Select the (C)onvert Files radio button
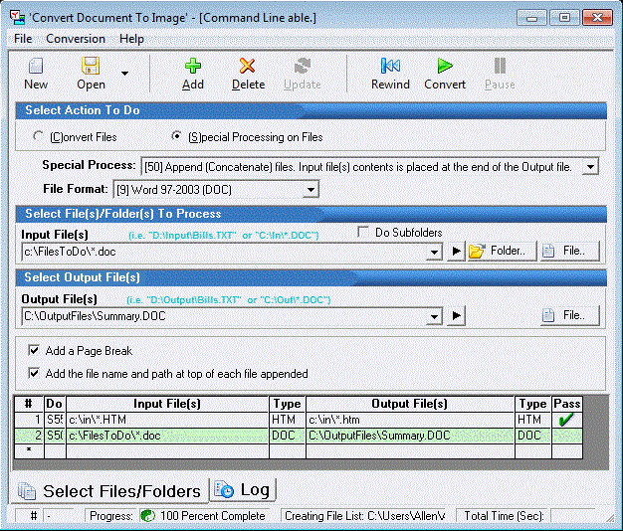 (x=38, y=136)
